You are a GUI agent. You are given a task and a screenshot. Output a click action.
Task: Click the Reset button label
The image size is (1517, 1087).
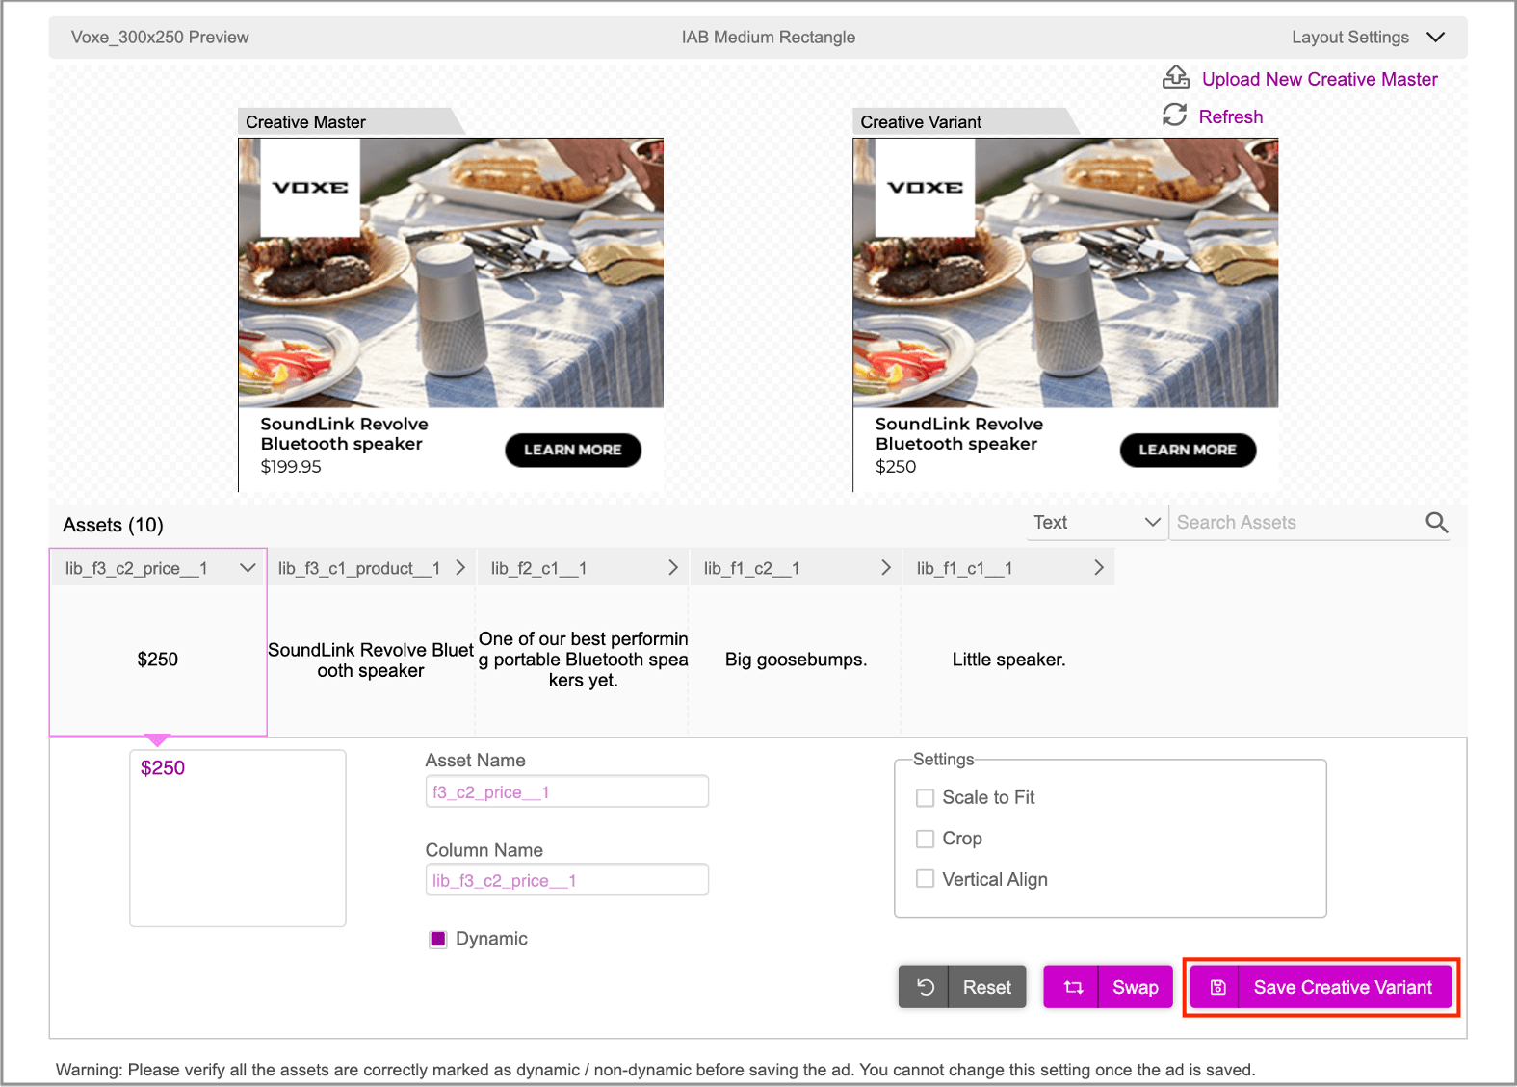coord(987,987)
